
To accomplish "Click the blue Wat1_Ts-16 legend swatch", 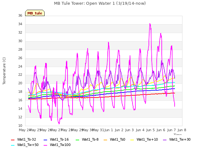I will point(45,140).
